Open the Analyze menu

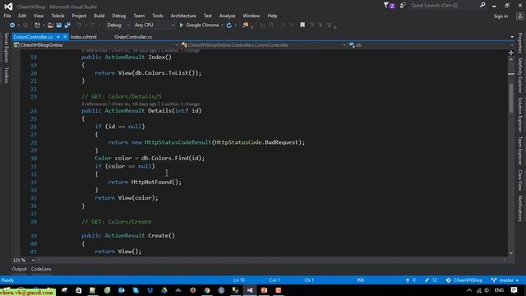pos(227,16)
